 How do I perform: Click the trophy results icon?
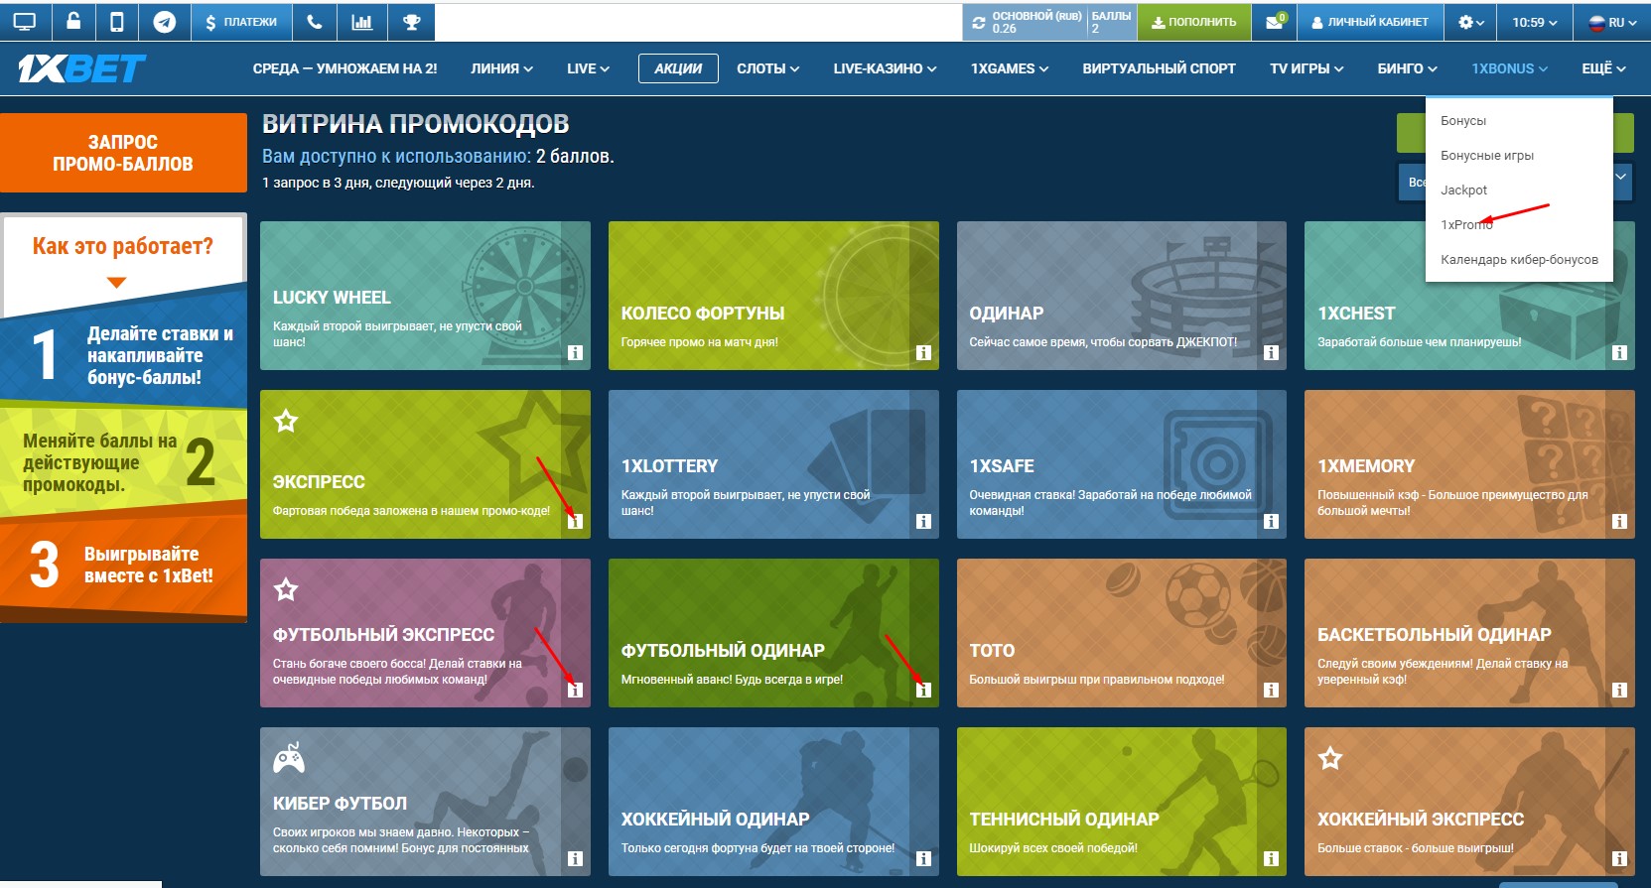coord(411,21)
